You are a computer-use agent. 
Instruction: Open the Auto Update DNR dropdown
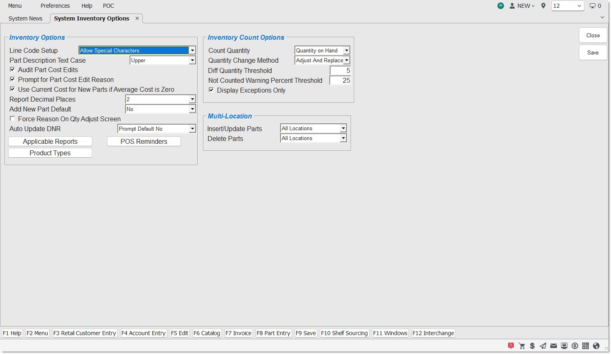point(192,129)
